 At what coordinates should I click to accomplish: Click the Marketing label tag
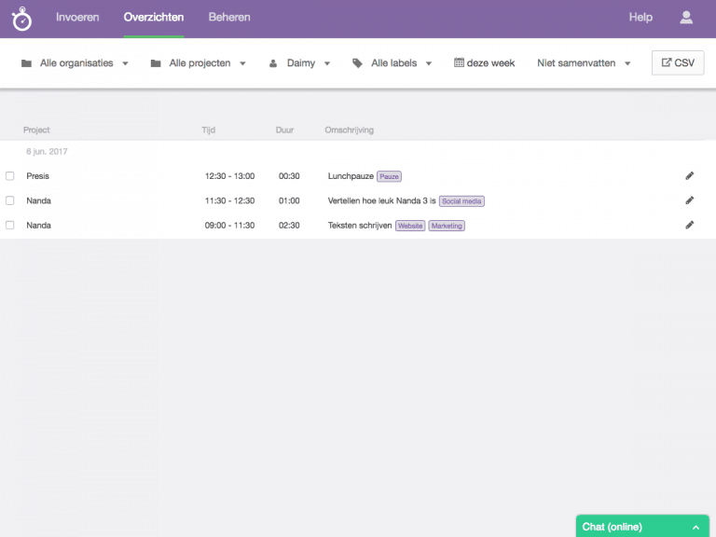pos(447,226)
